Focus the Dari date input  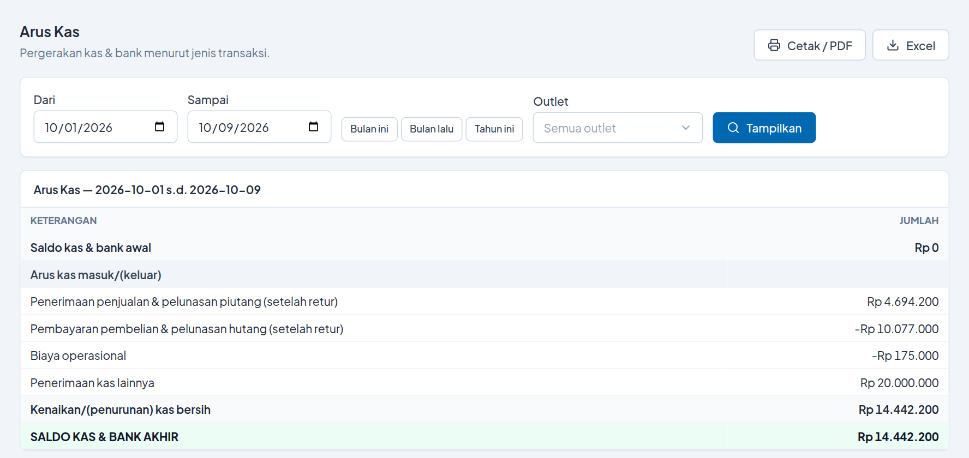(105, 127)
